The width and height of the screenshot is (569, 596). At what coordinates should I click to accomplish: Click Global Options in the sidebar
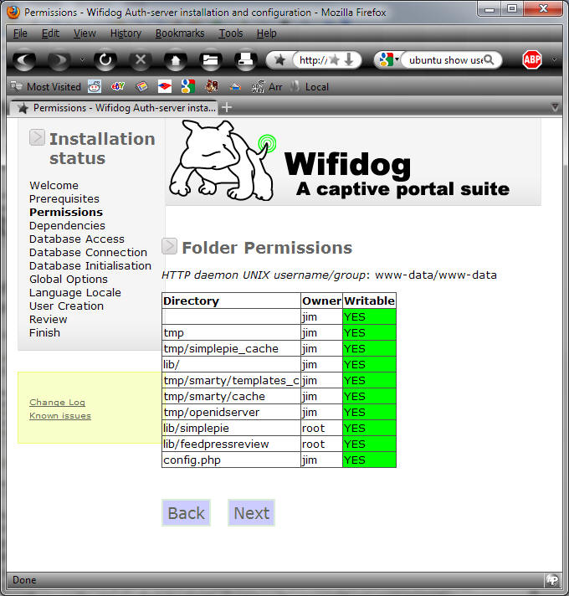[69, 280]
